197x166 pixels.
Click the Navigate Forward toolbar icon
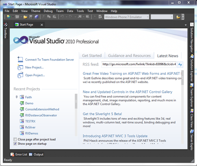click(87, 17)
